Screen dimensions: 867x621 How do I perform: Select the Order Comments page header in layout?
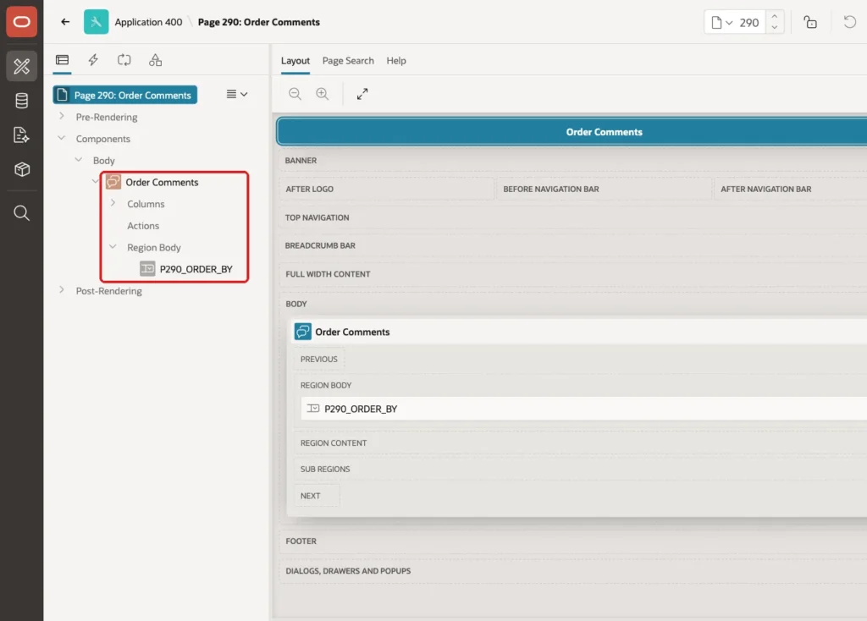pos(572,132)
